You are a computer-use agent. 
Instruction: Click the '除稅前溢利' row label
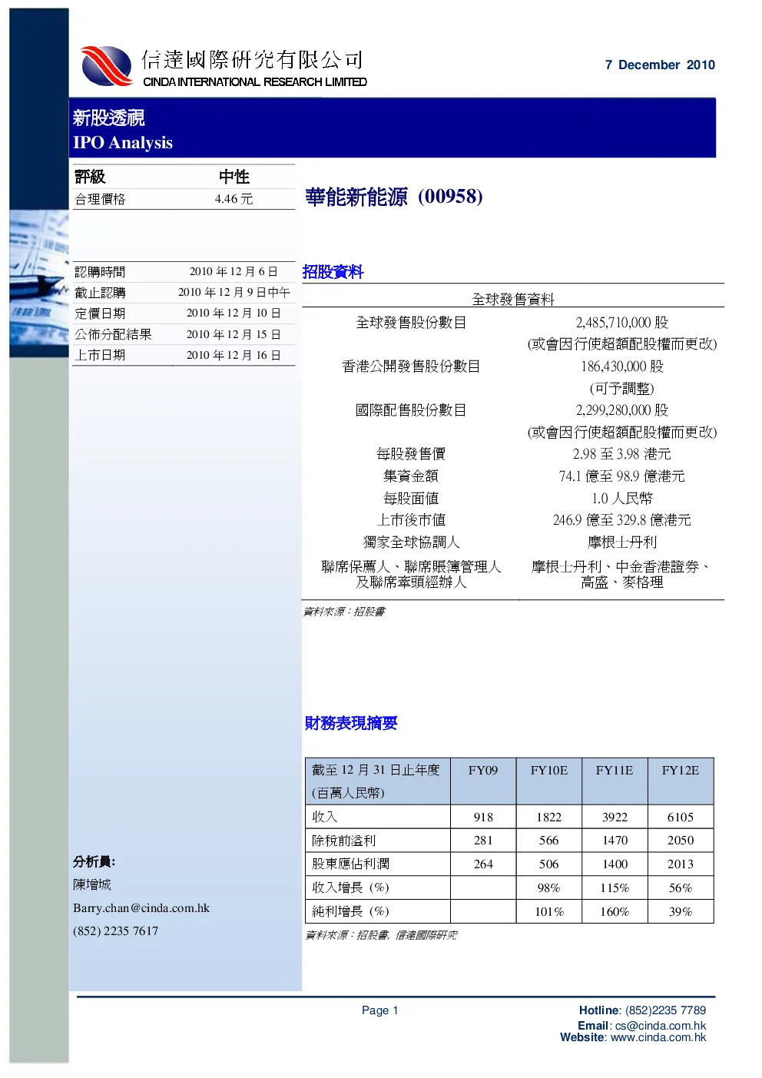pos(343,841)
